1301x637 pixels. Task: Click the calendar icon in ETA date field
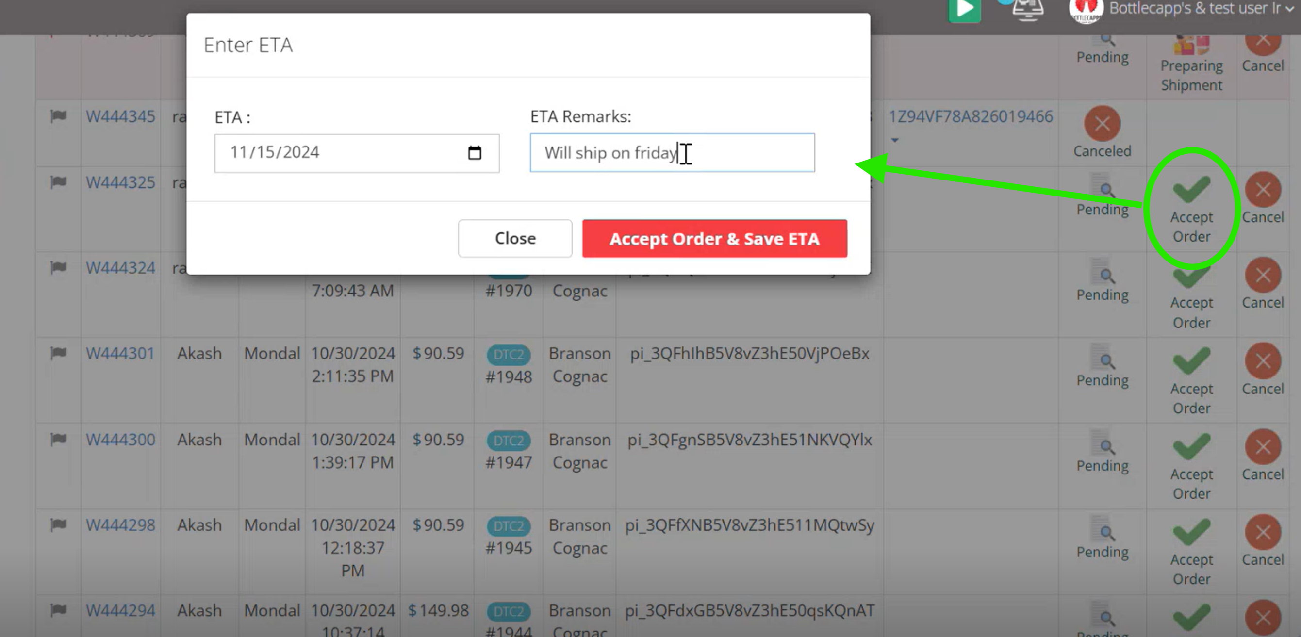point(474,152)
